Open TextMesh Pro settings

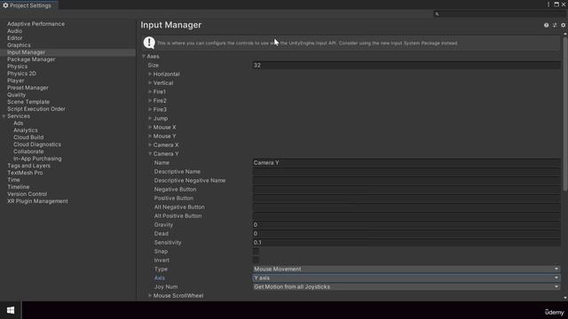coord(25,173)
